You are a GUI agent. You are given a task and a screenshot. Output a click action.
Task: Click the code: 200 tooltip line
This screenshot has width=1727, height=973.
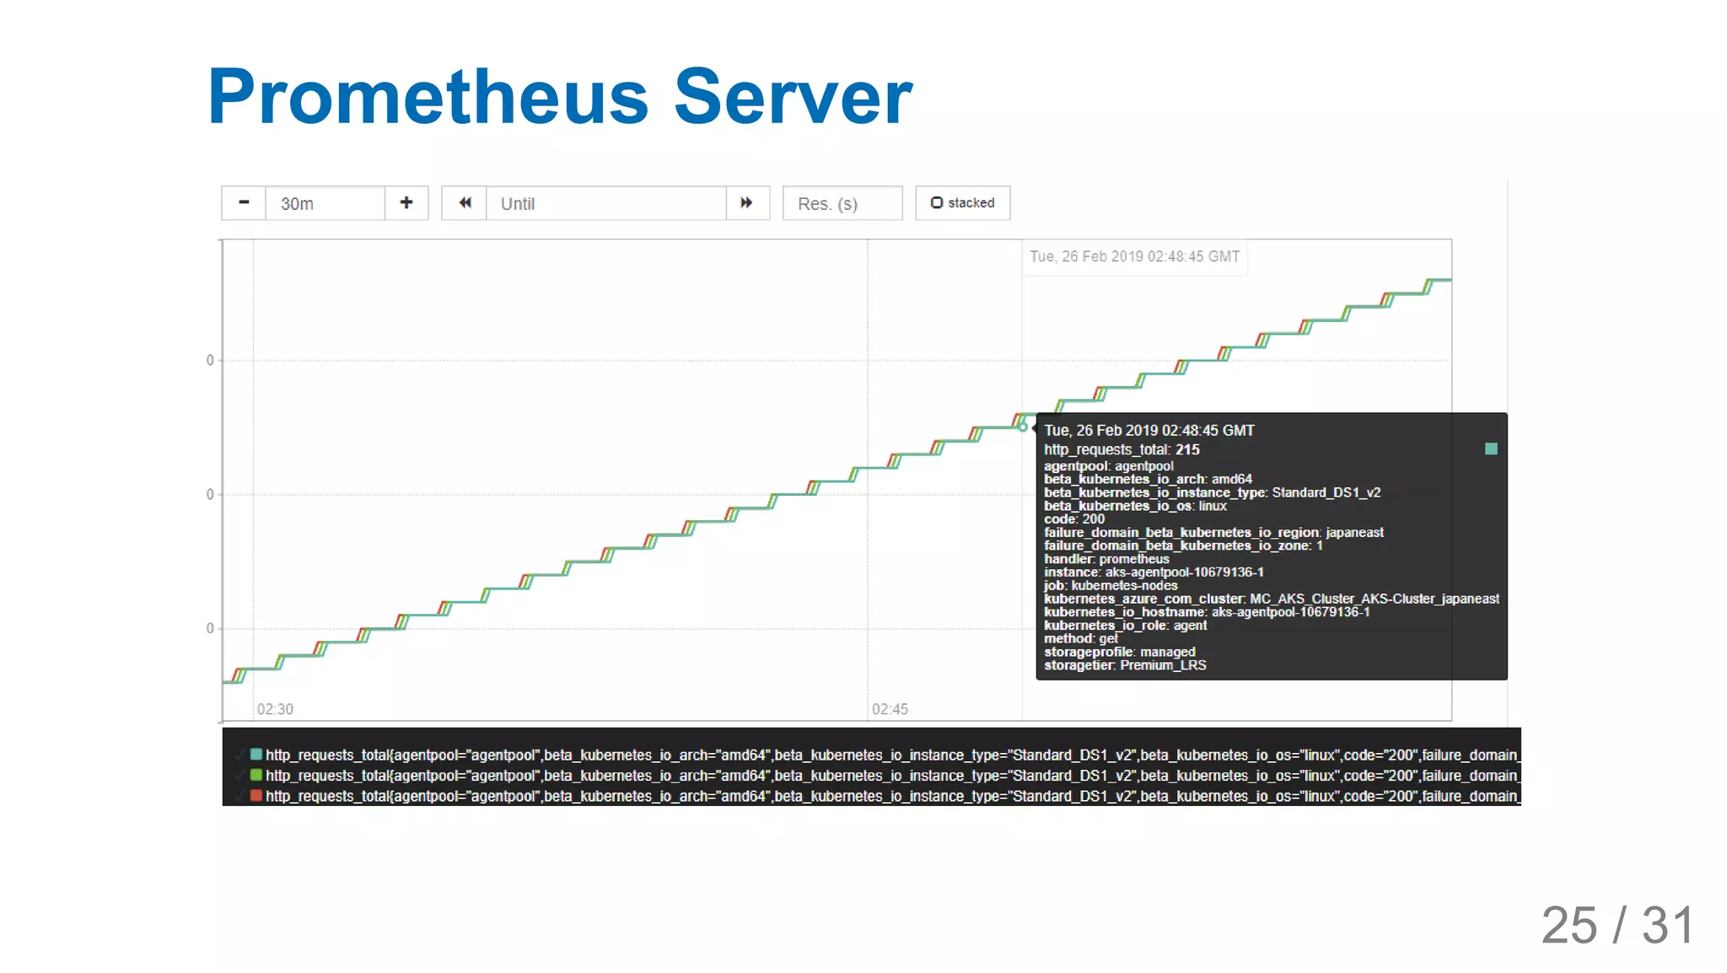coord(1074,519)
